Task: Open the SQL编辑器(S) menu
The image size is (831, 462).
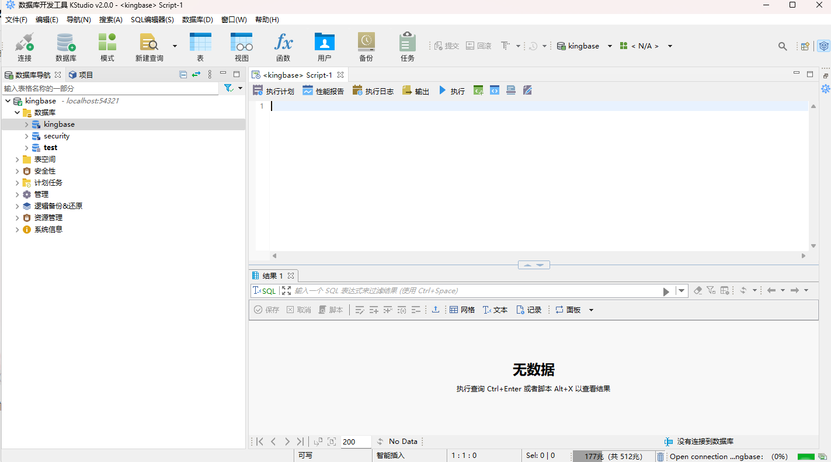Action: click(152, 19)
